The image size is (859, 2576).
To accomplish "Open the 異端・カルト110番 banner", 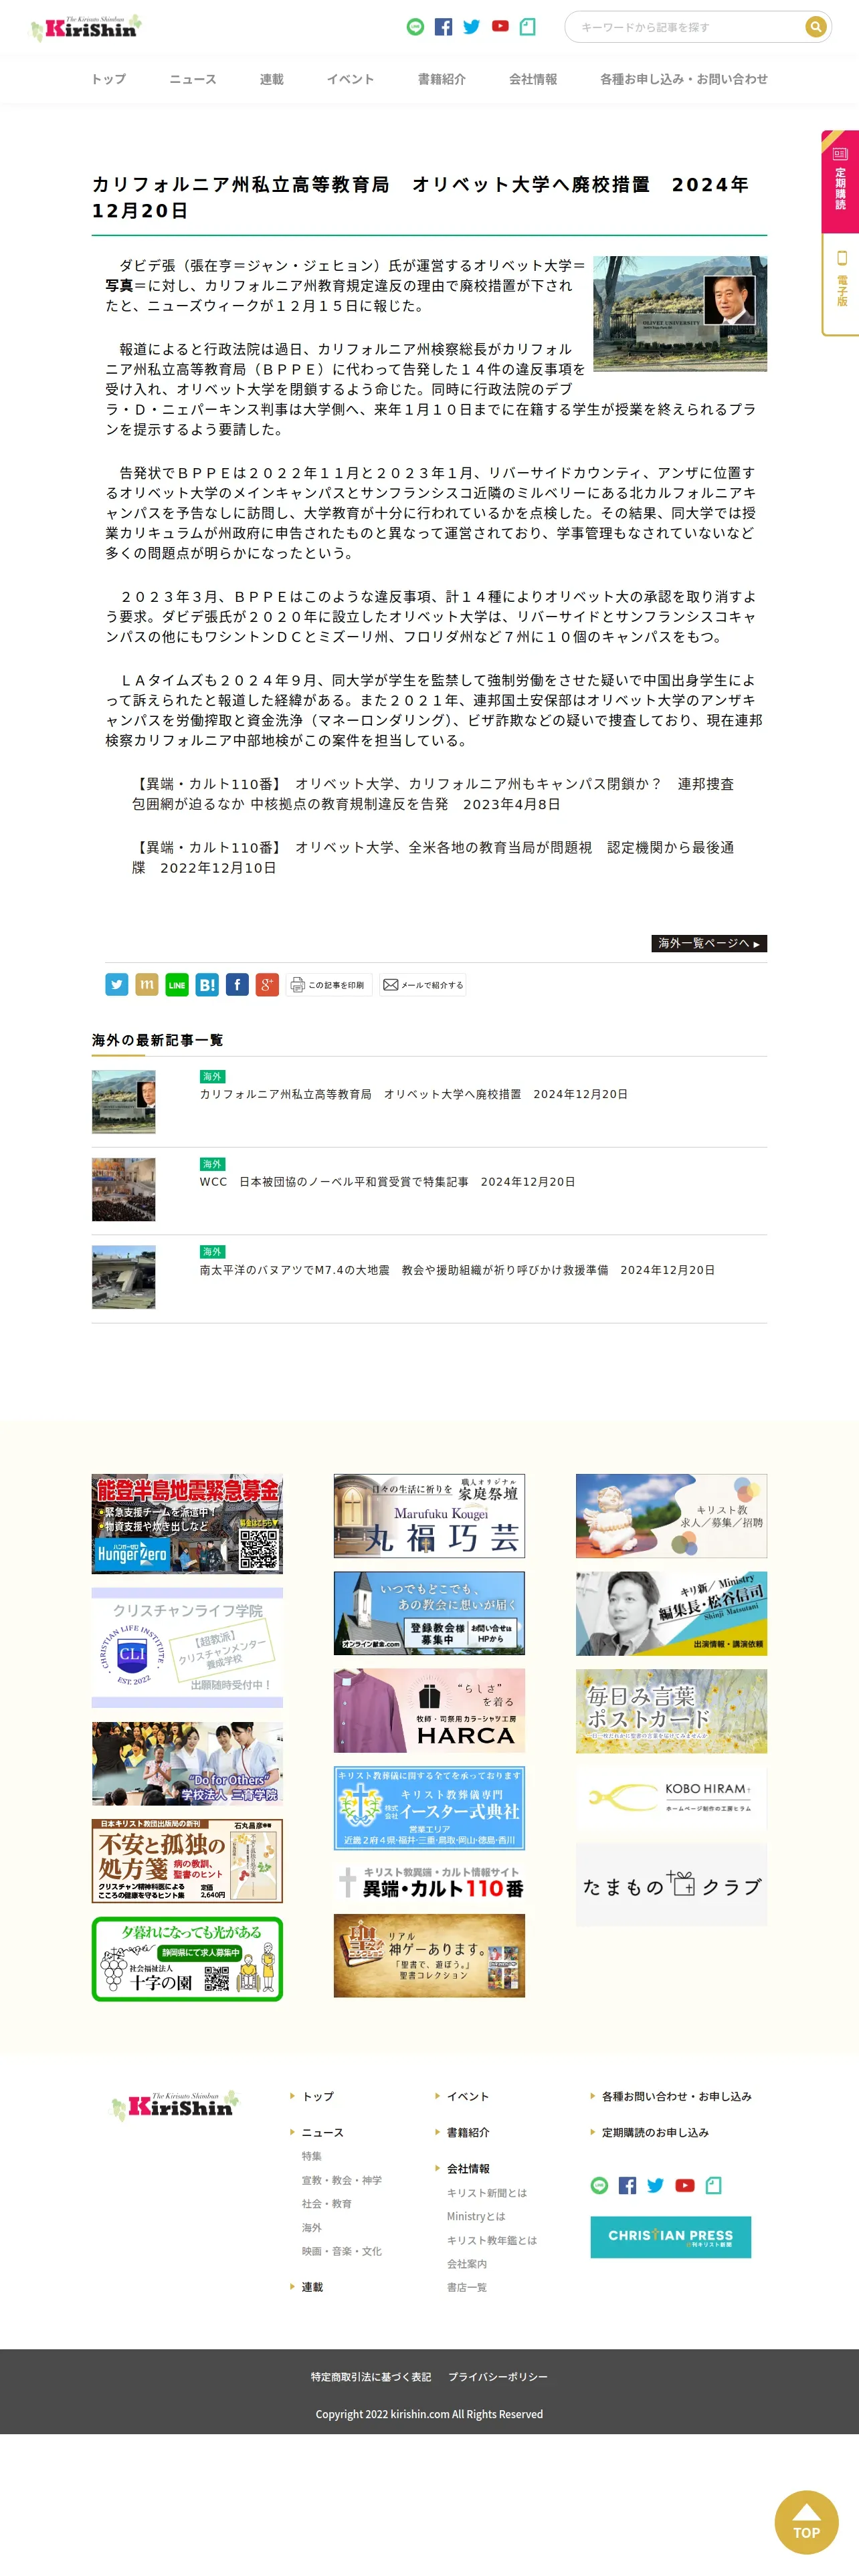I will [x=429, y=1881].
